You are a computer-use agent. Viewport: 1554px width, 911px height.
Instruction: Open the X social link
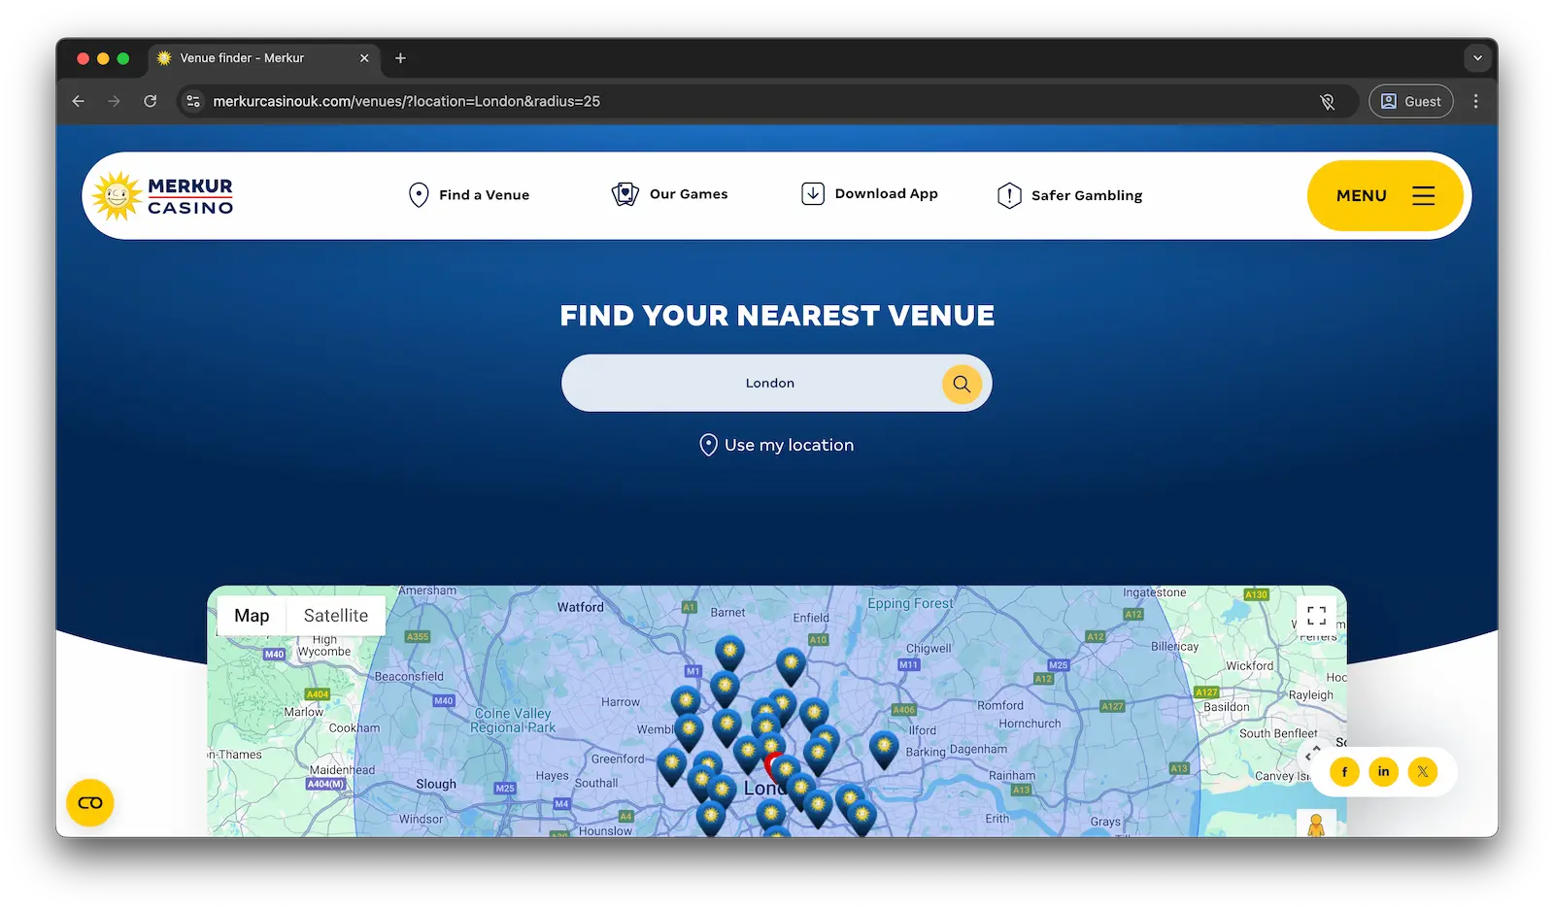coord(1422,772)
